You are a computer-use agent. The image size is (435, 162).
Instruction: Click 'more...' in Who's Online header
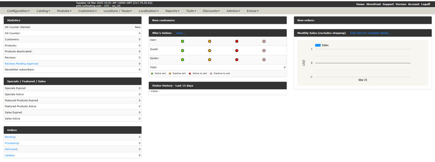click(x=181, y=33)
